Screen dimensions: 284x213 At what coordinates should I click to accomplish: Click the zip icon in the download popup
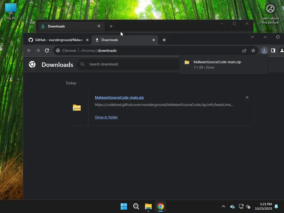point(187,62)
